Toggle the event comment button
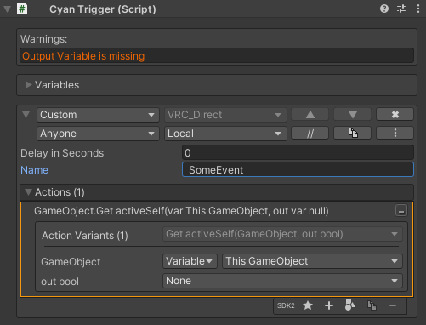Viewport: 426px width, 325px height. [310, 133]
